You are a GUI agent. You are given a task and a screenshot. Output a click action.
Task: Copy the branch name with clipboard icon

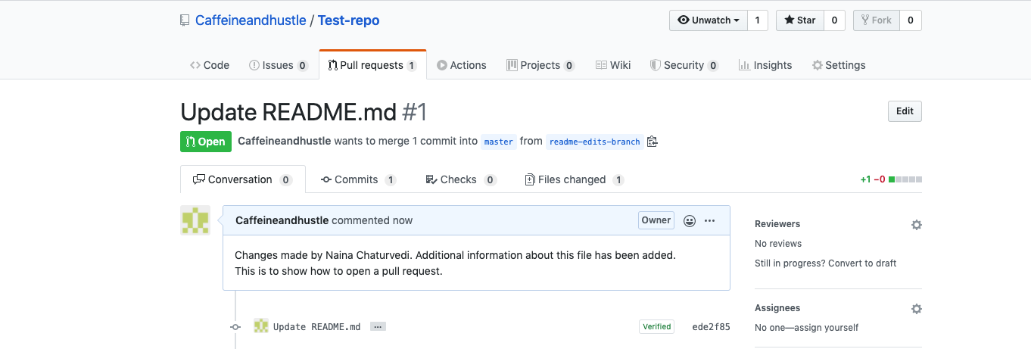pos(653,142)
